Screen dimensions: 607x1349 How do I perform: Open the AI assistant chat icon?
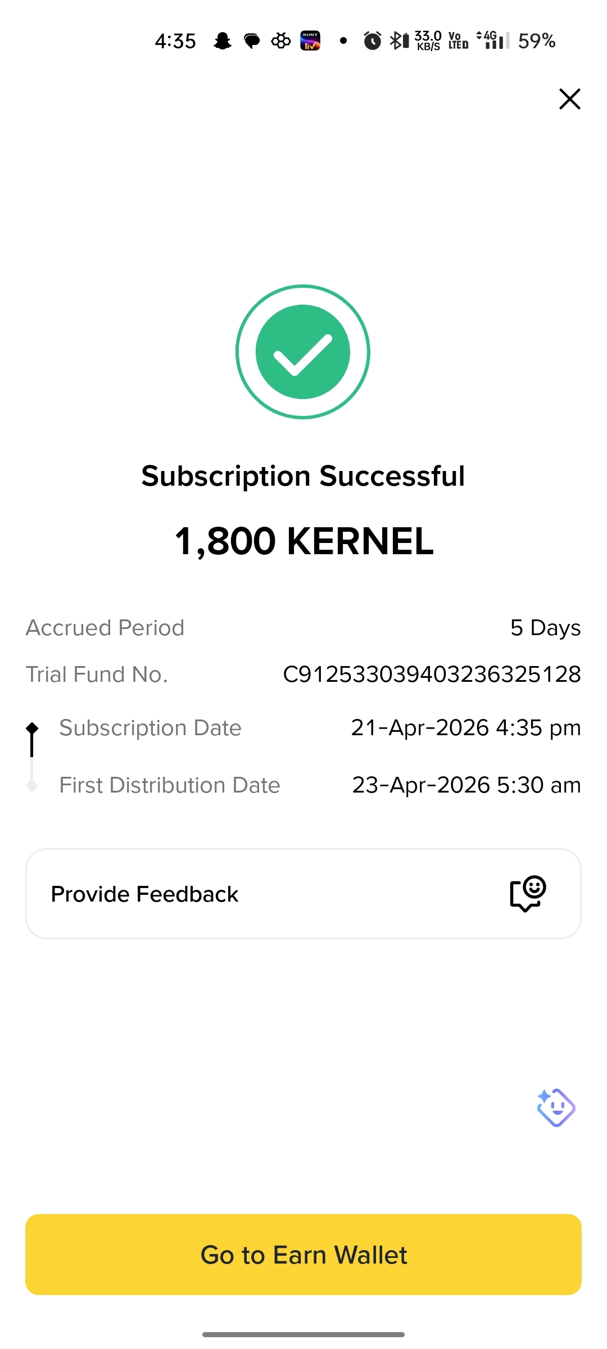[x=556, y=1107]
